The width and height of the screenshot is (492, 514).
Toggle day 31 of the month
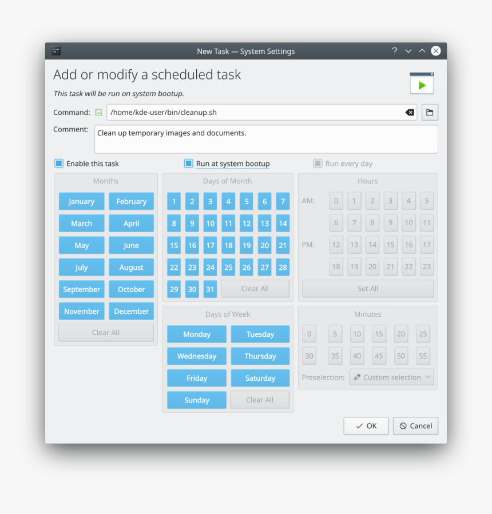[x=211, y=289]
